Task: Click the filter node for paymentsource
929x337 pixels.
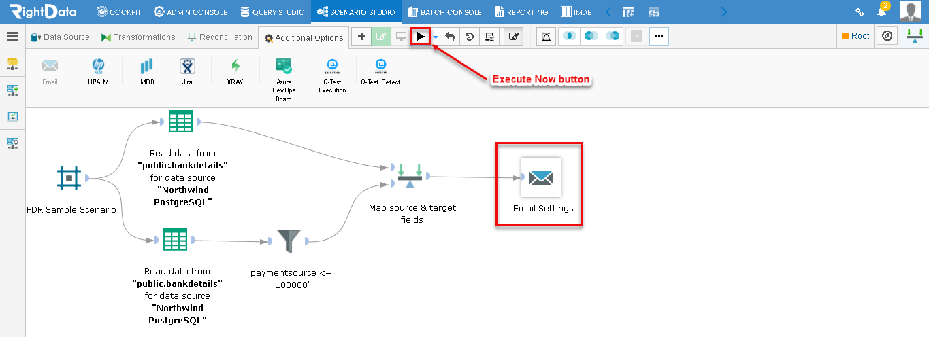Action: 289,241
